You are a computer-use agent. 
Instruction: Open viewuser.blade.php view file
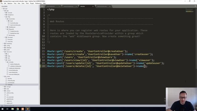point(14,74)
